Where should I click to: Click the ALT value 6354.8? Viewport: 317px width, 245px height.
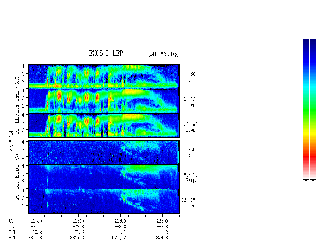pos(161,238)
